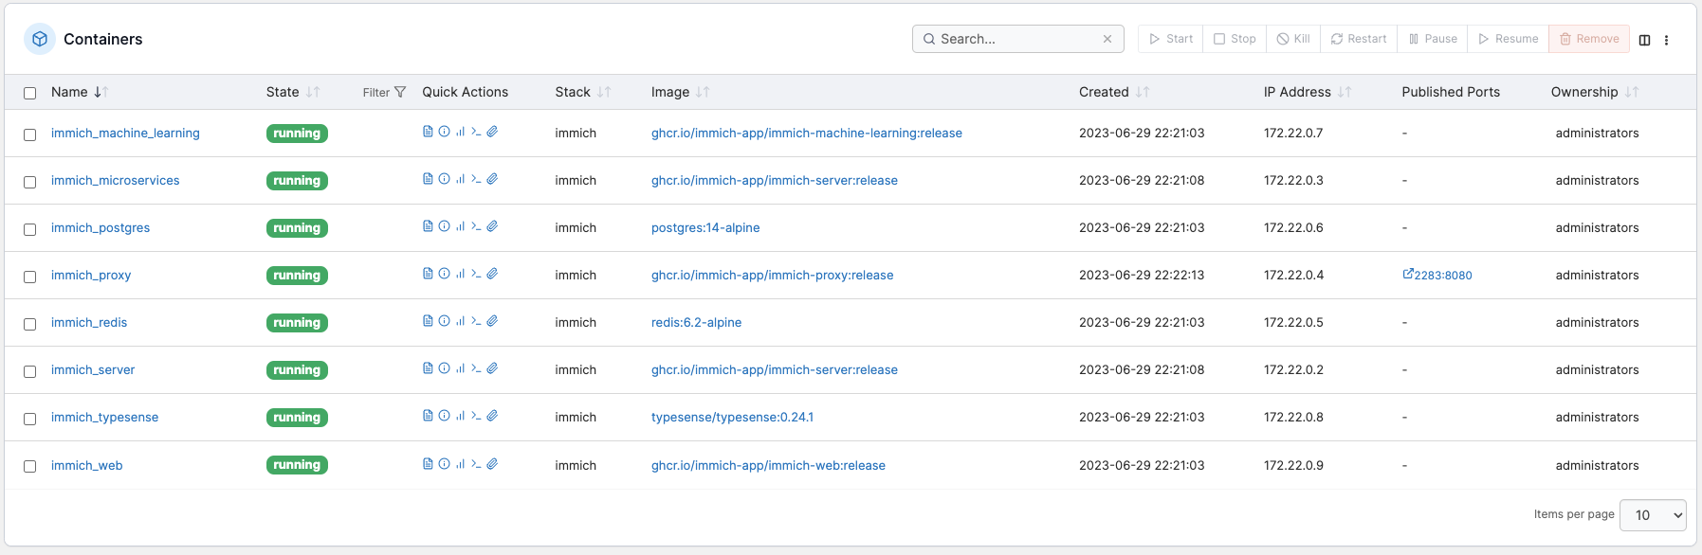This screenshot has height=555, width=1702.
Task: Tick the immich_web checkbox
Action: click(29, 466)
